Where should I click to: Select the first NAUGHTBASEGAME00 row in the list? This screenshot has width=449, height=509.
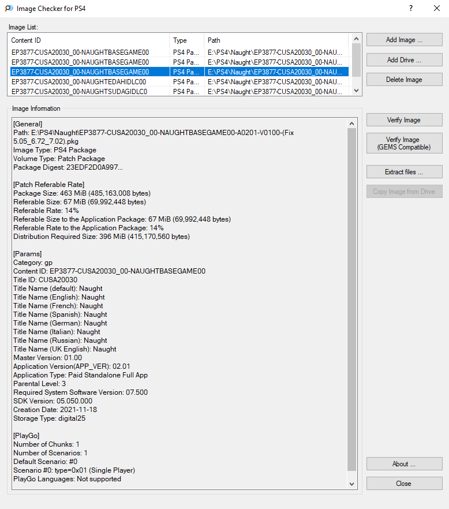click(x=179, y=53)
